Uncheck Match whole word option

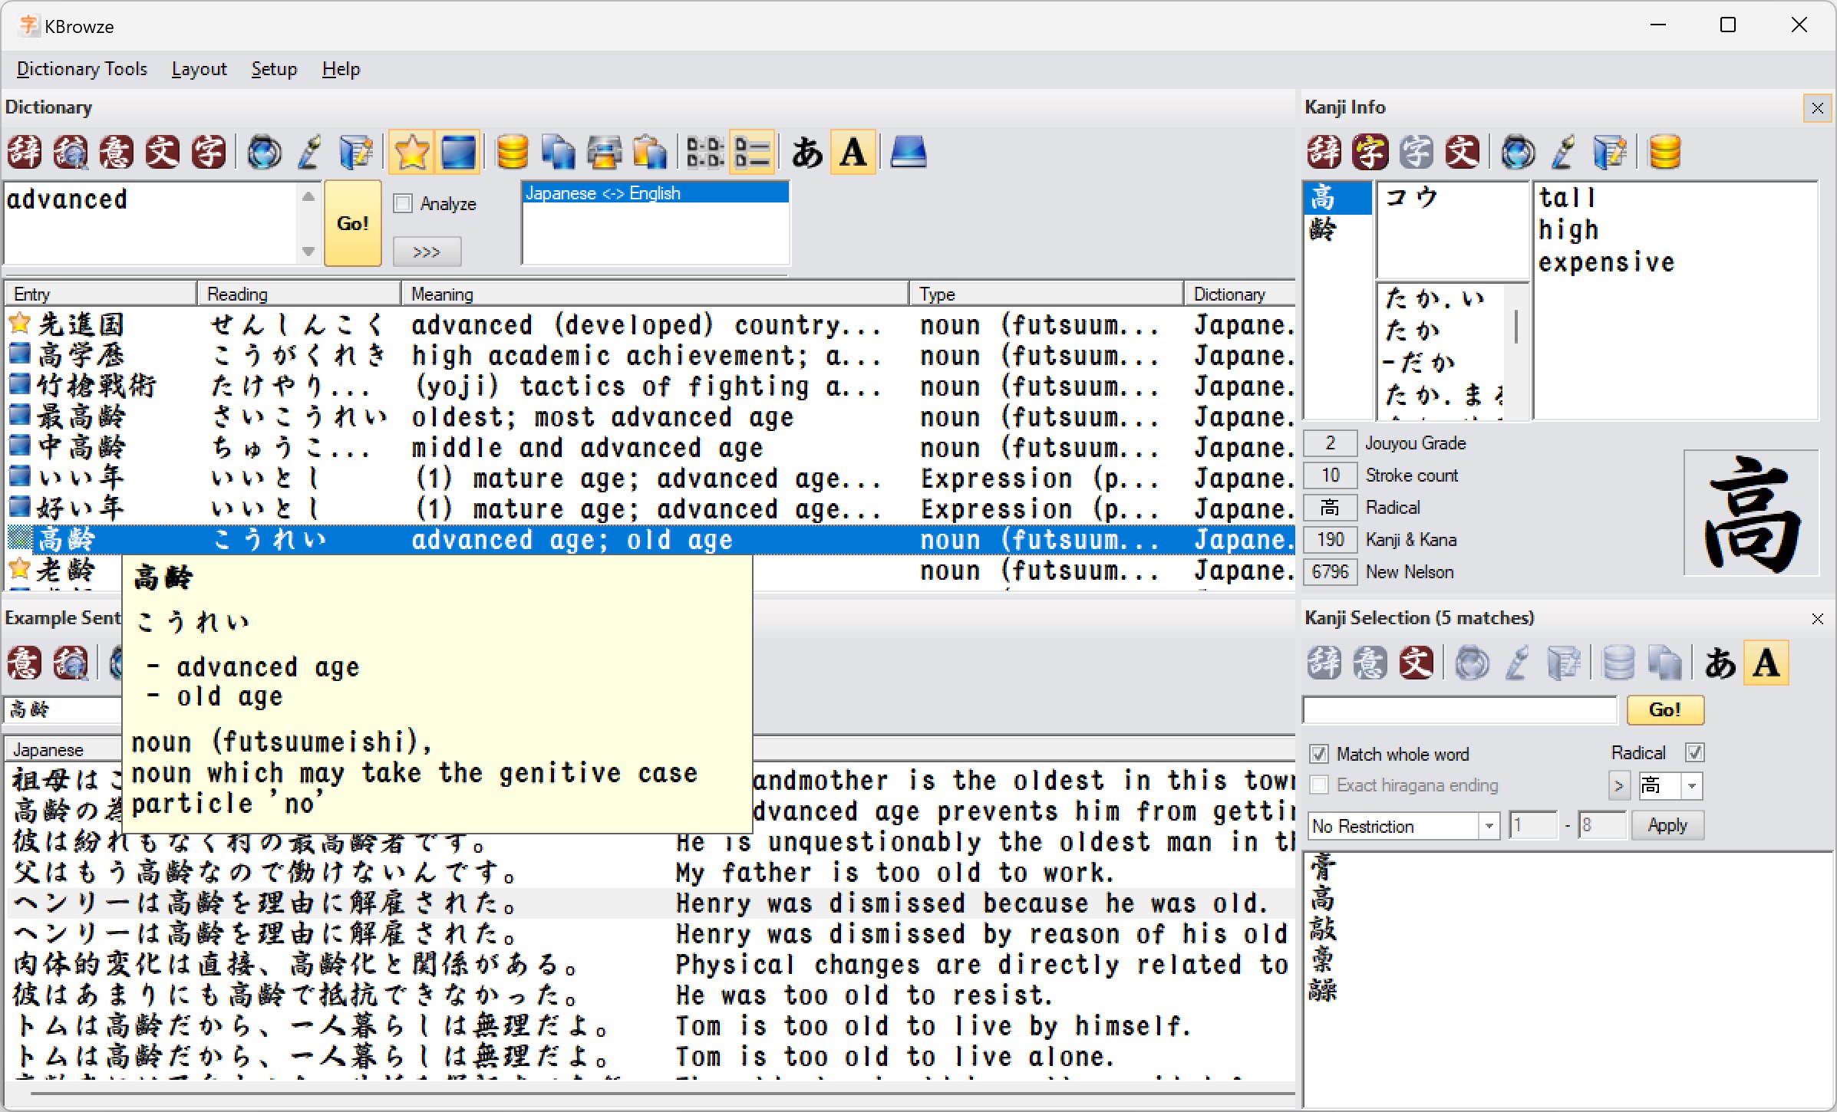1319,754
